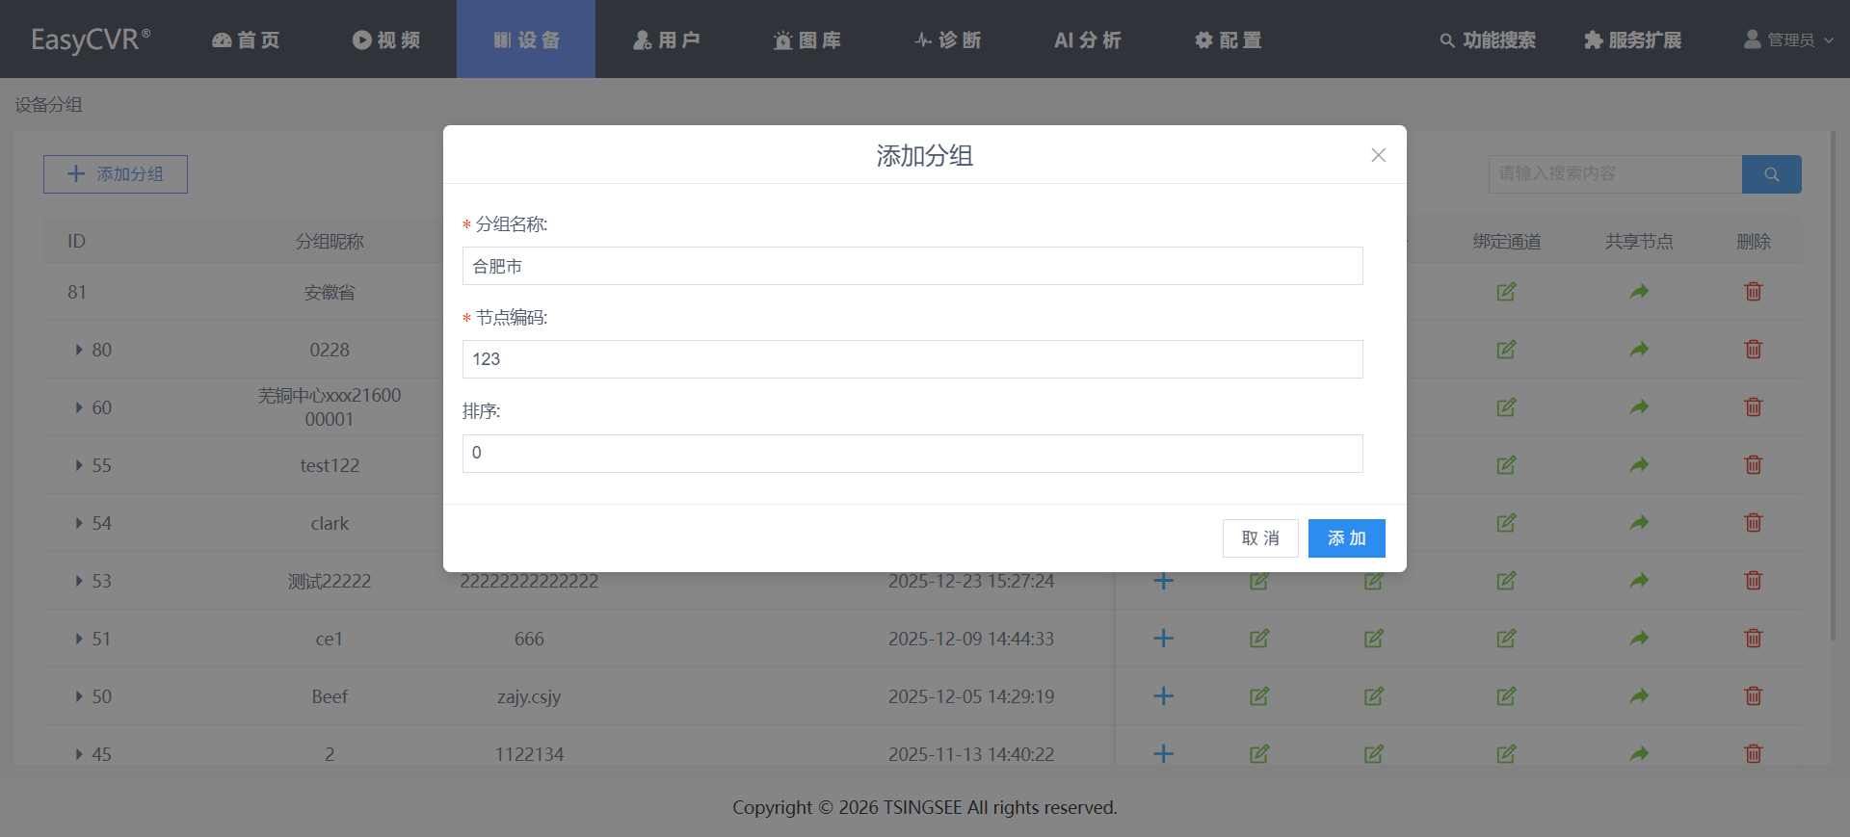Click share node arrow for row 53
The image size is (1850, 837).
(x=1638, y=581)
